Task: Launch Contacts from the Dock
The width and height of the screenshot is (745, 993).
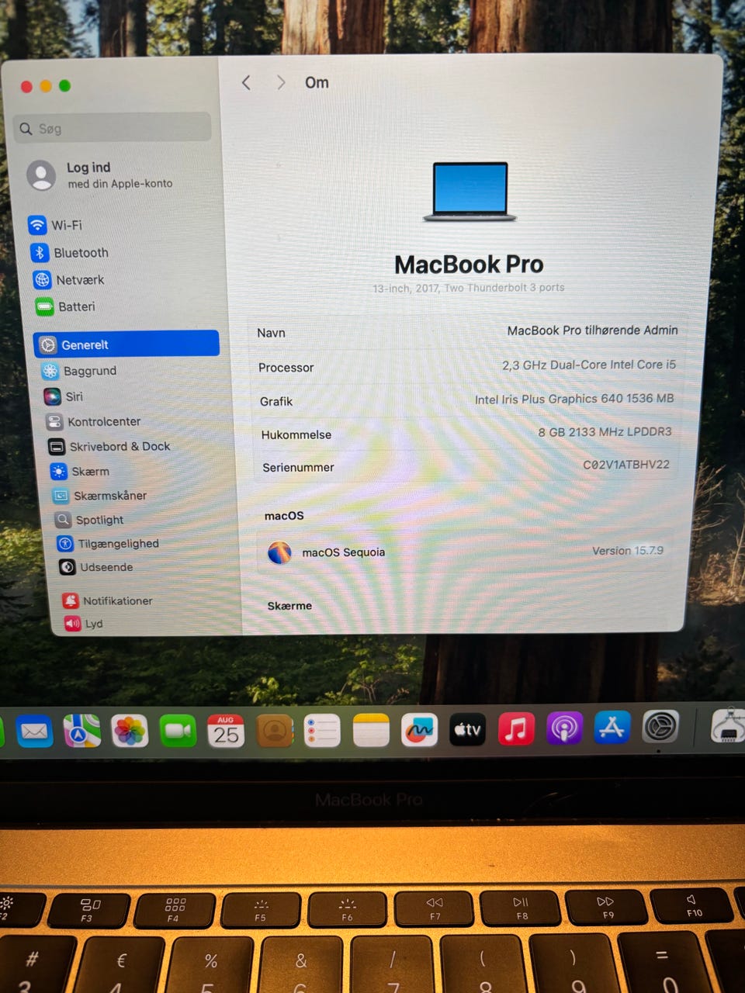Action: pyautogui.click(x=275, y=731)
